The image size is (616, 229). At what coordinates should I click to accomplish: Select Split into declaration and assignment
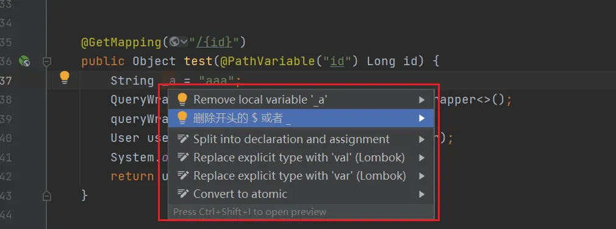tap(301, 139)
